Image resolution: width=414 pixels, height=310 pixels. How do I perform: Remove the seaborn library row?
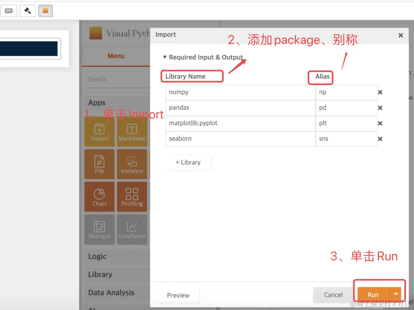[380, 139]
